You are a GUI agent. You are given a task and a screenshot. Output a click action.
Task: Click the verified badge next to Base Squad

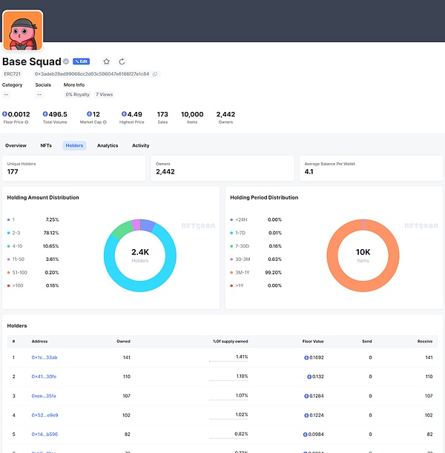click(x=66, y=62)
